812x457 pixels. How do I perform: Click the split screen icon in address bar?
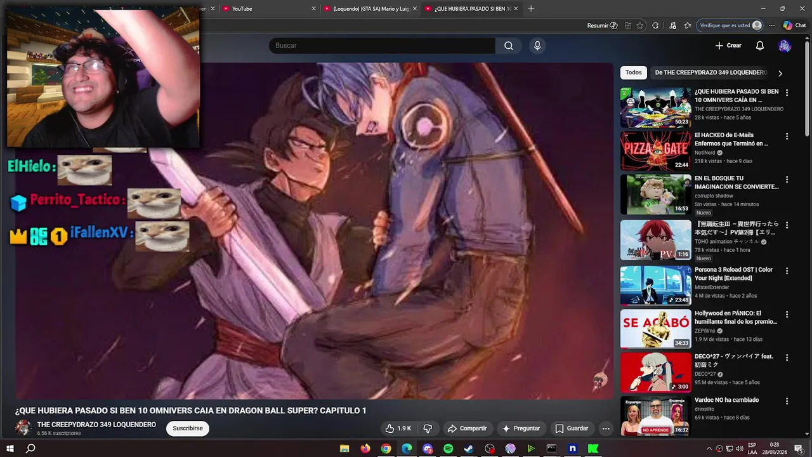tap(627, 25)
